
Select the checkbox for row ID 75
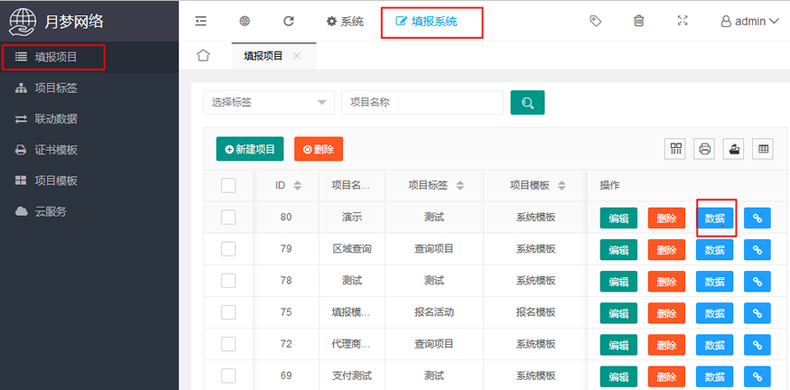point(228,312)
